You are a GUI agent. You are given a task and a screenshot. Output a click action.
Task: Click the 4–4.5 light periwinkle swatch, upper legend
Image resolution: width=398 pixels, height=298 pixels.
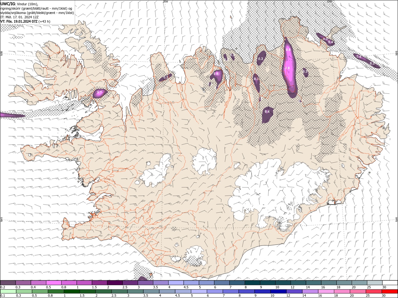pyautogui.click(x=176, y=283)
